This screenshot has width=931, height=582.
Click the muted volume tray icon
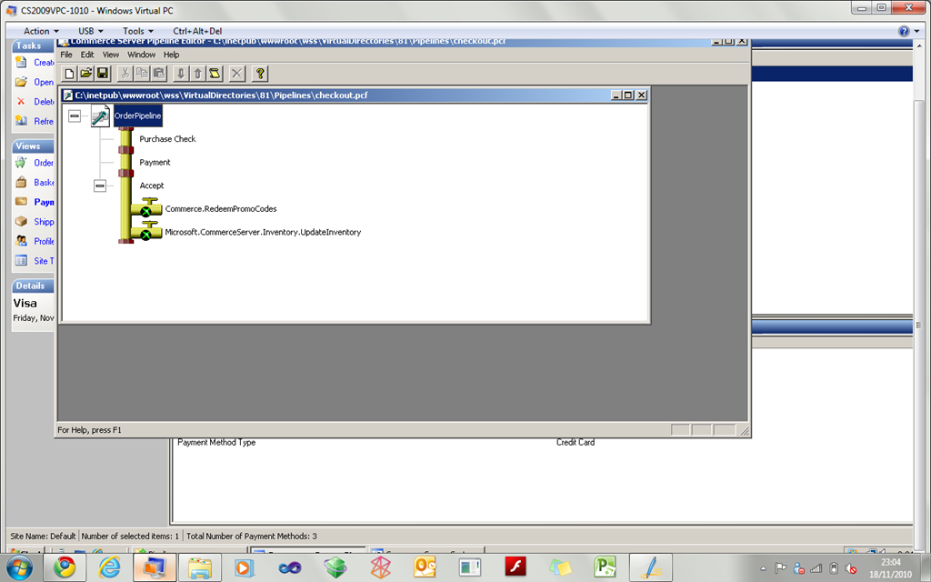pyautogui.click(x=850, y=569)
